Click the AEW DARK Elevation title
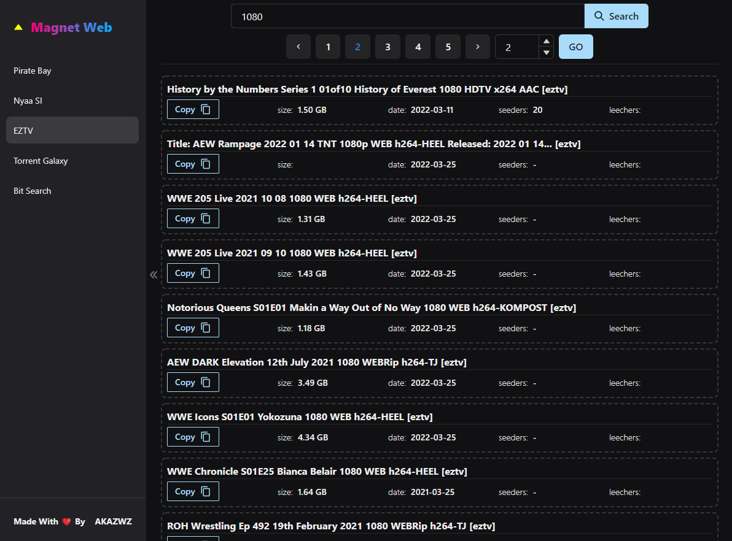732x541 pixels. (x=316, y=362)
